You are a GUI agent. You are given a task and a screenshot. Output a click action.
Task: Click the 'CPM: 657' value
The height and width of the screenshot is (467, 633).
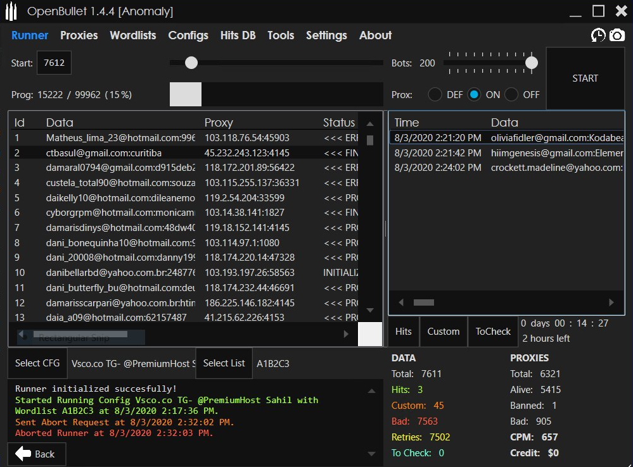click(534, 437)
